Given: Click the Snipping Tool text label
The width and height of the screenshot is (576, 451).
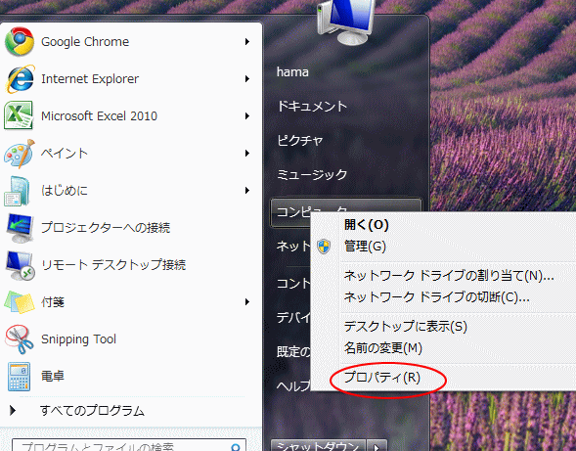Looking at the screenshot, I should click(78, 339).
